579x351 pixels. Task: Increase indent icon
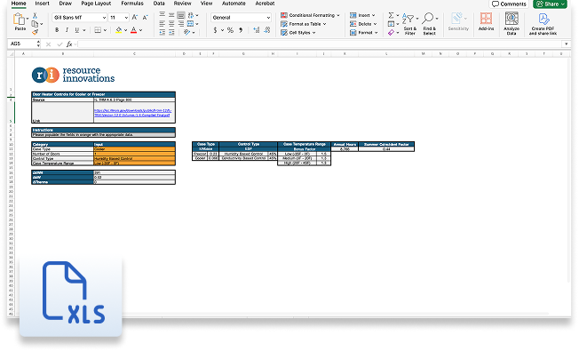pyautogui.click(x=171, y=33)
